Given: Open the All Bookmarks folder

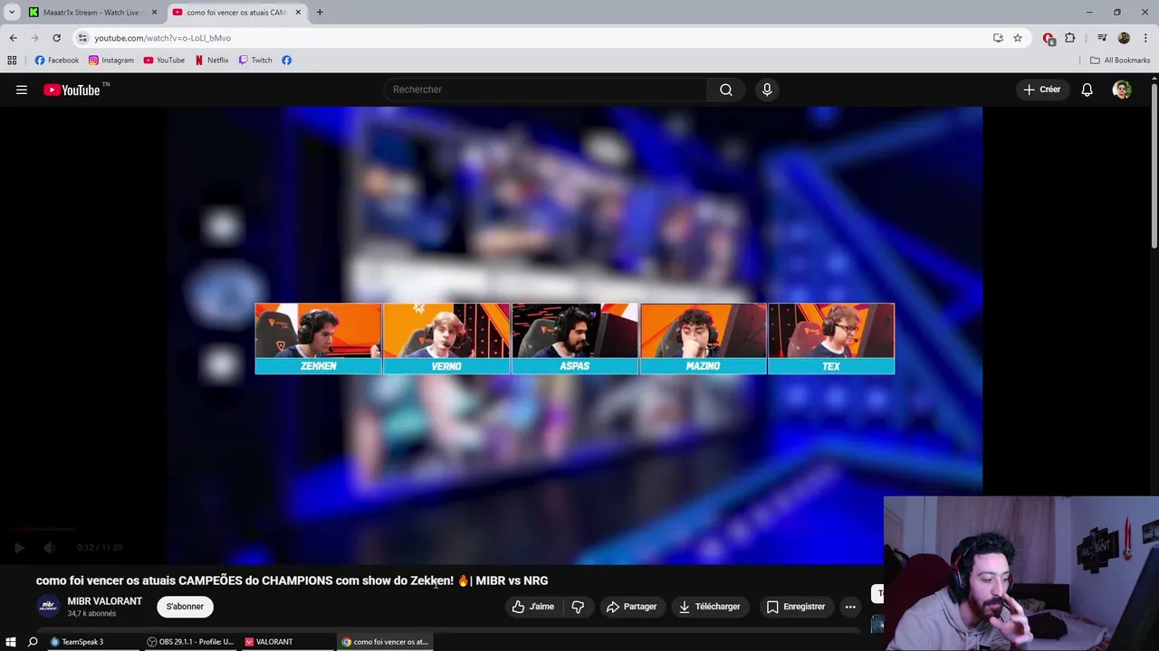Looking at the screenshot, I should coord(1120,60).
